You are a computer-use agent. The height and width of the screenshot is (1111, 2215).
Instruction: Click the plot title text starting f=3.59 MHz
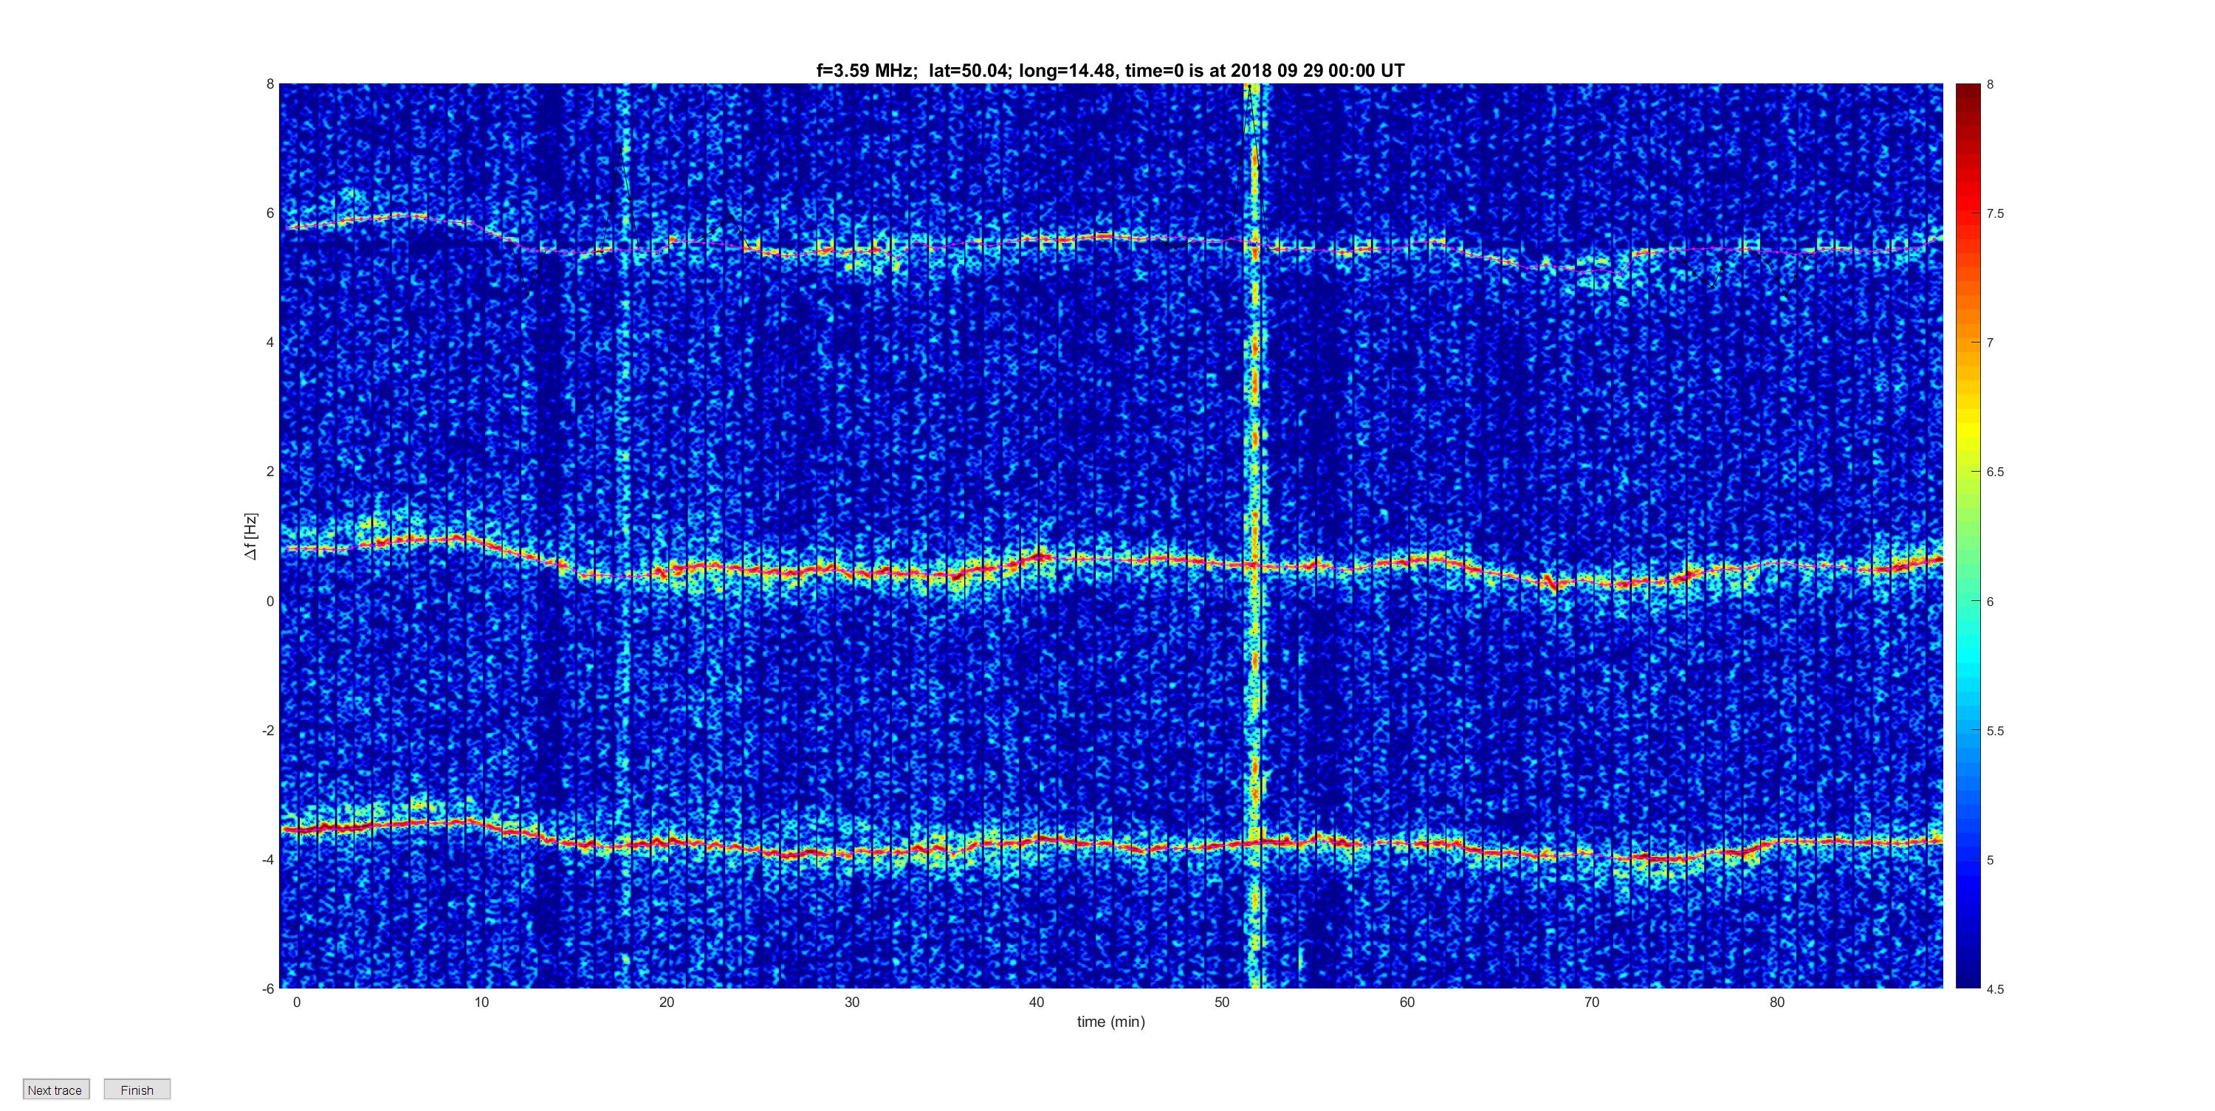(1110, 71)
